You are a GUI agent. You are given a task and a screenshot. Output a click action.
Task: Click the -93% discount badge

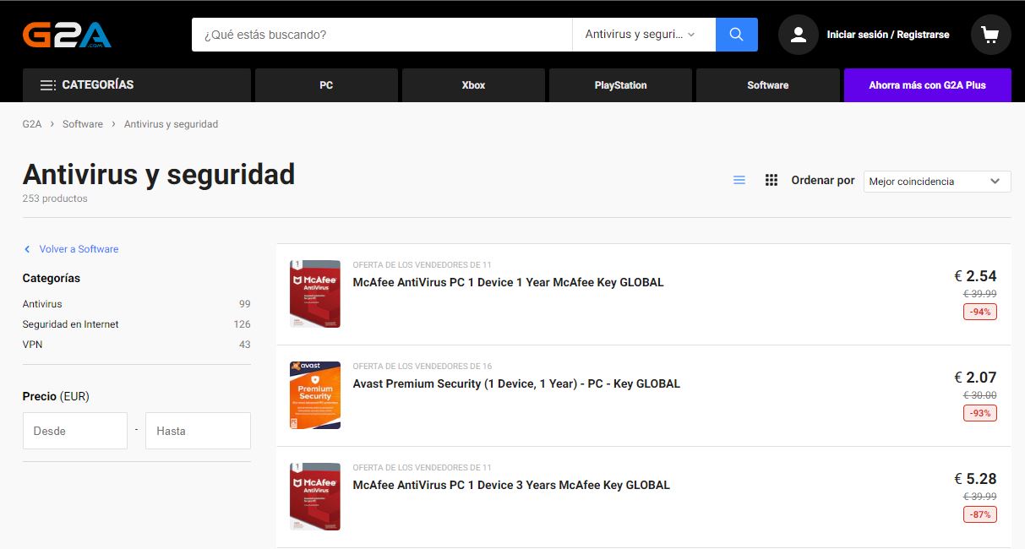pos(980,413)
